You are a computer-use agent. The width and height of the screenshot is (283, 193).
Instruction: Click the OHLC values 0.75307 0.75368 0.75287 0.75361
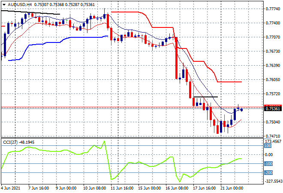click(x=64, y=5)
